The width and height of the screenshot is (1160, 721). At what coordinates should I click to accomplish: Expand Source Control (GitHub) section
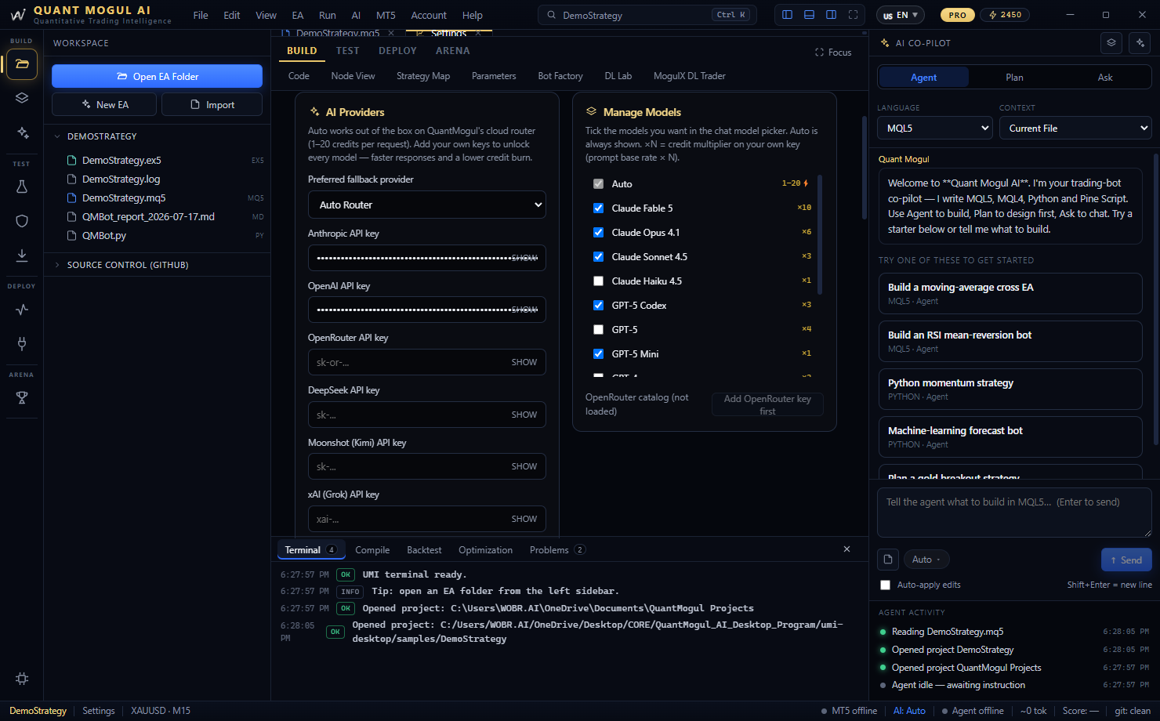pos(57,265)
